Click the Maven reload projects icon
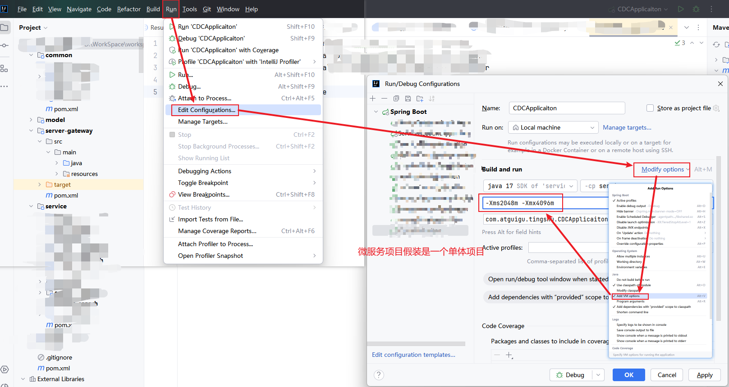Image resolution: width=729 pixels, height=387 pixels. pos(716,45)
